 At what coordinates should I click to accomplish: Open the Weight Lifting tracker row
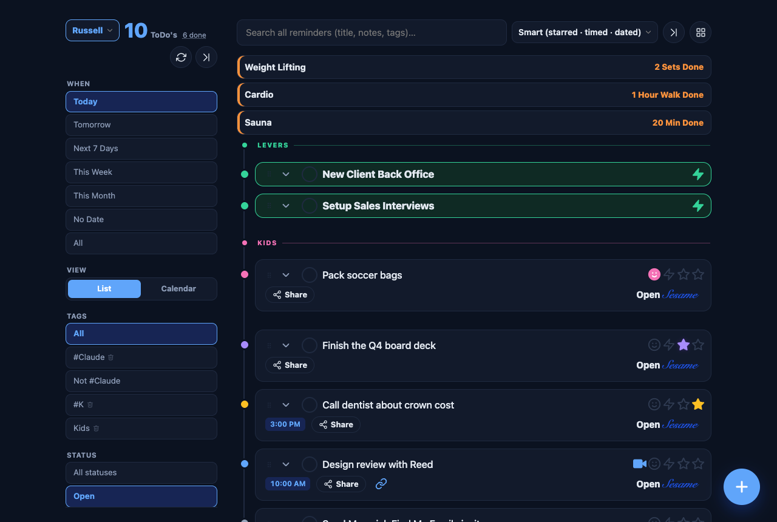474,67
